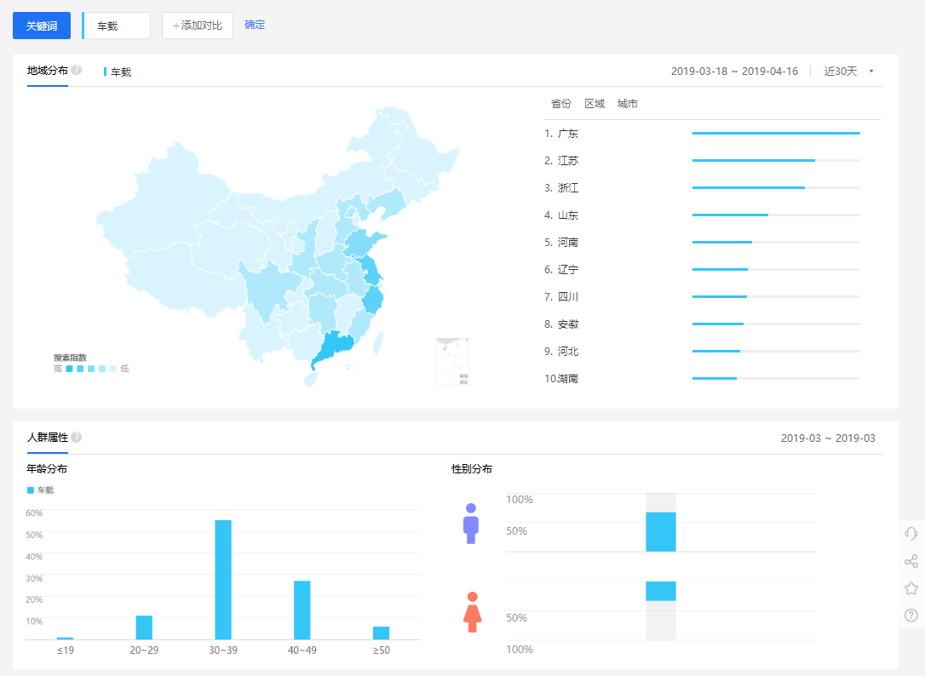This screenshot has height=676, width=925.
Task: Click the 浙江 ranking bar
Action: [x=776, y=187]
